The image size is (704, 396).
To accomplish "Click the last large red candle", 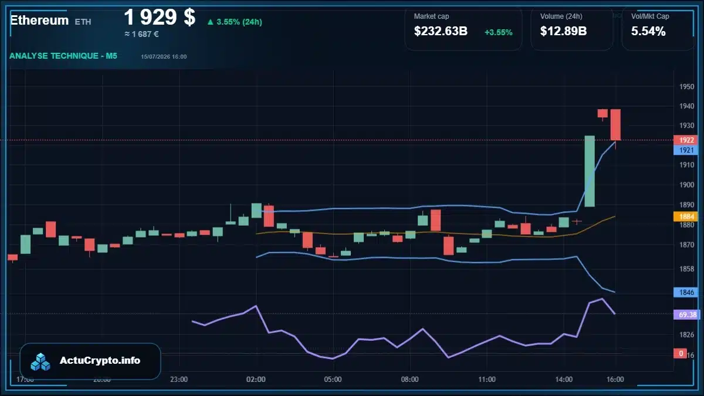I will [615, 125].
